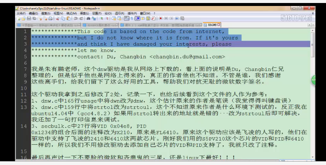This screenshot has width=326, height=165.
Task: Click the text 'let me know.' on line 4
Action: tap(97, 51)
